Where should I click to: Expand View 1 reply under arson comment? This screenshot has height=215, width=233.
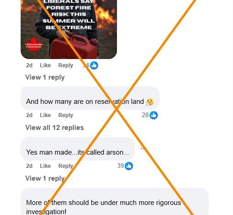[45, 178]
